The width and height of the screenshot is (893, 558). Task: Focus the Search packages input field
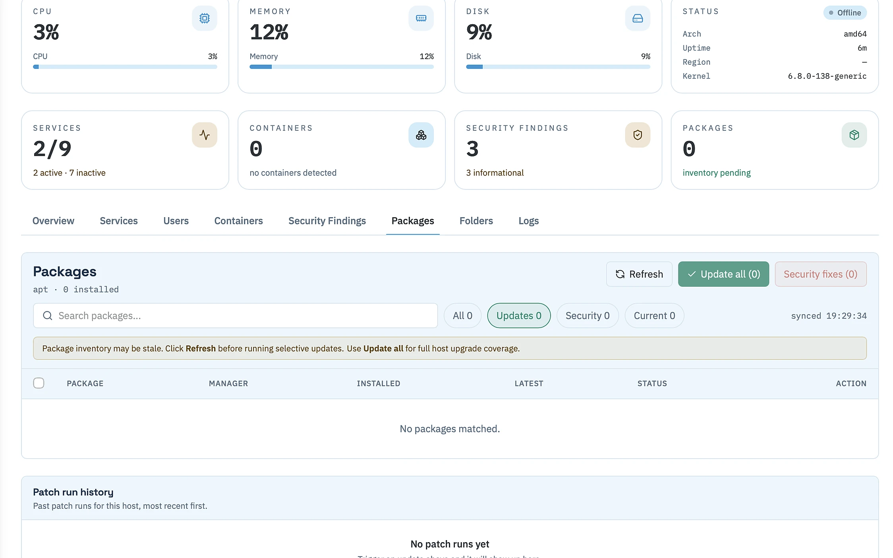point(236,316)
